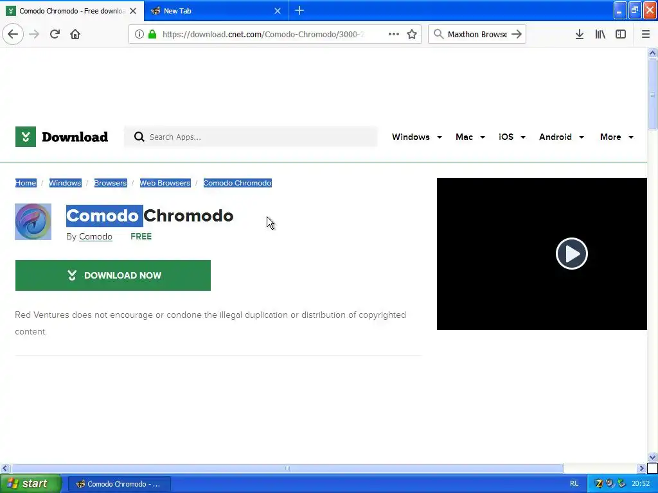Click the Comodo Chromodo app icon

tap(33, 221)
